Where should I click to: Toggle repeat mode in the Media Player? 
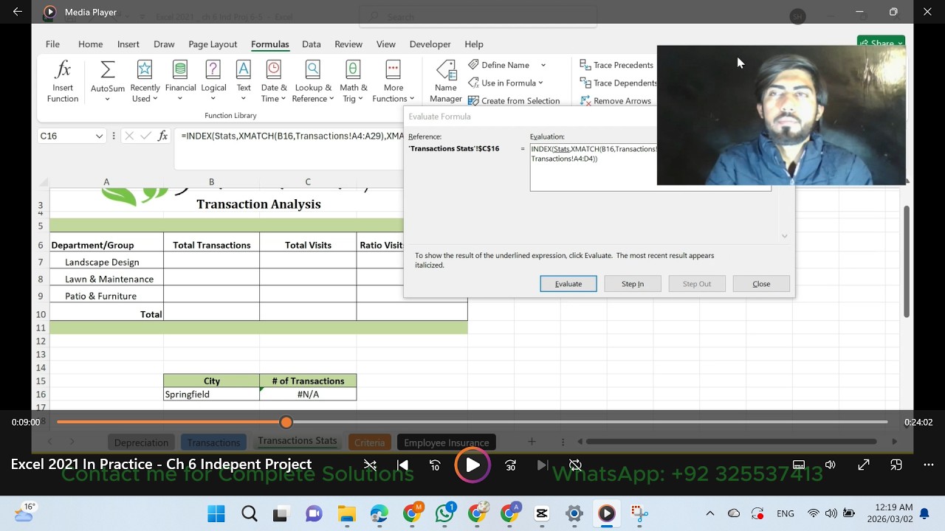click(x=575, y=465)
